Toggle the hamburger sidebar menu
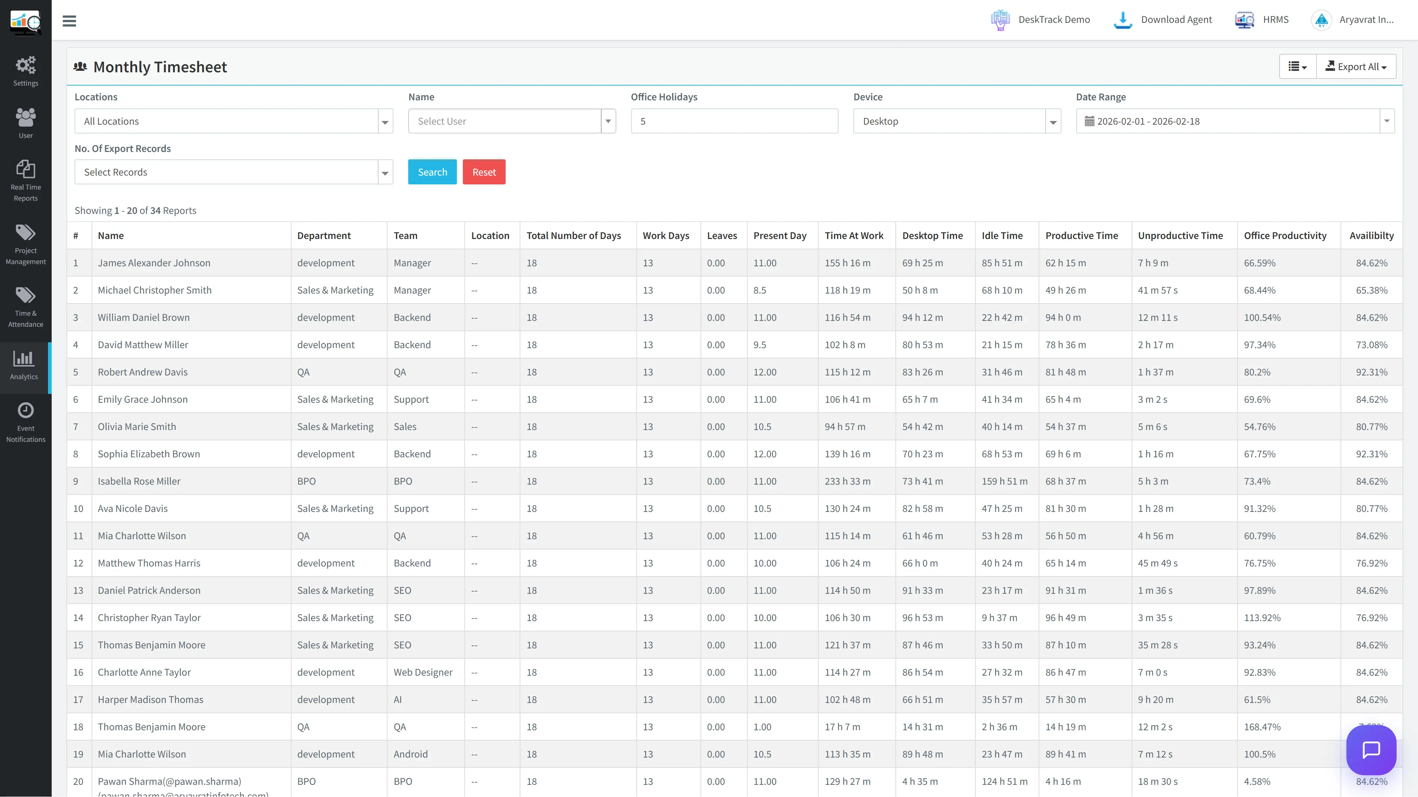This screenshot has height=797, width=1418. click(x=69, y=21)
